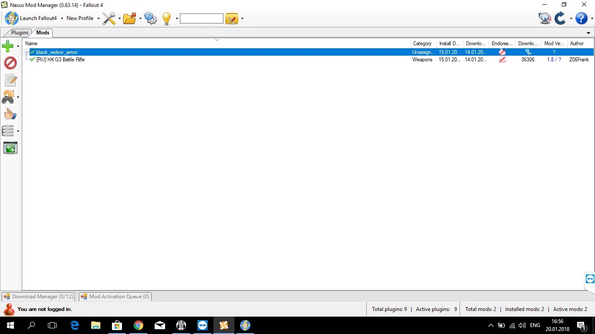
Task: Sort by the Mod Ve... column header
Action: (554, 43)
